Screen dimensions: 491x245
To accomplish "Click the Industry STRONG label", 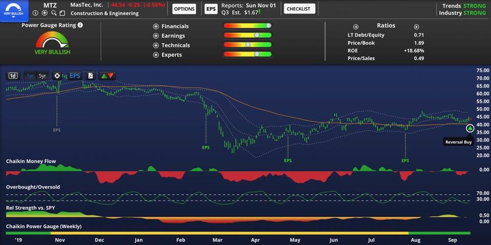I will (x=462, y=13).
